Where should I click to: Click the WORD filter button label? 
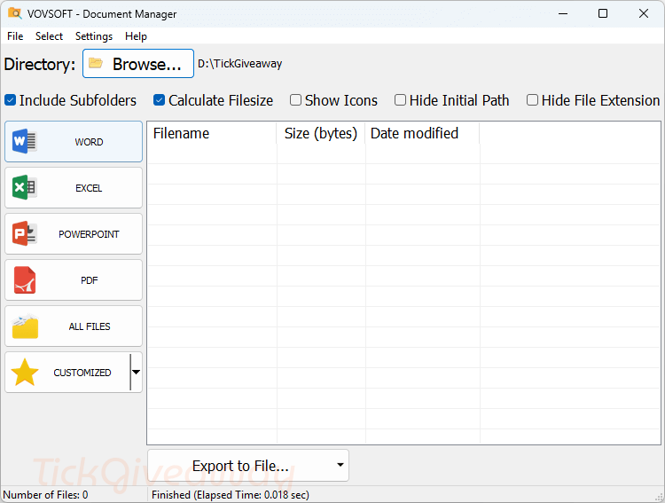point(89,142)
